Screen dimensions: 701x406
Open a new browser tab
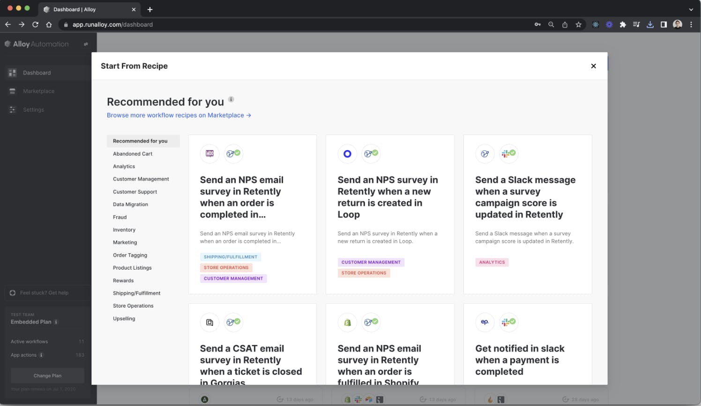click(x=150, y=9)
